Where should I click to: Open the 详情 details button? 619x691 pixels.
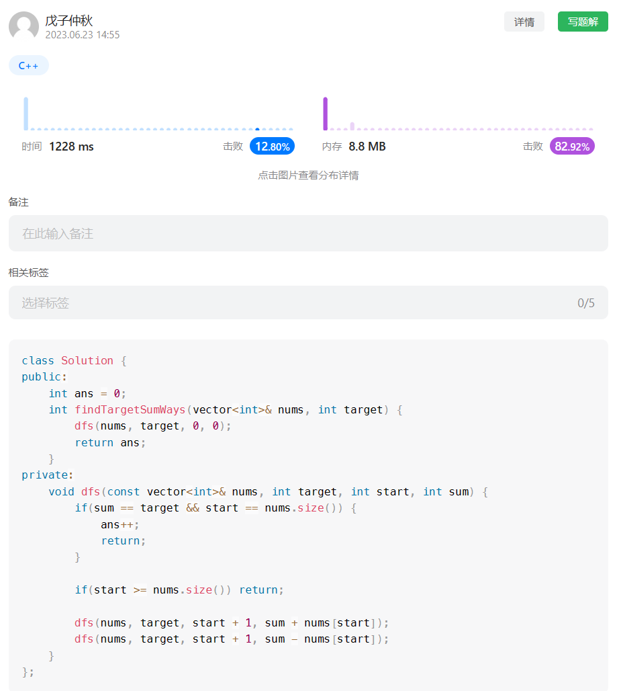point(524,22)
